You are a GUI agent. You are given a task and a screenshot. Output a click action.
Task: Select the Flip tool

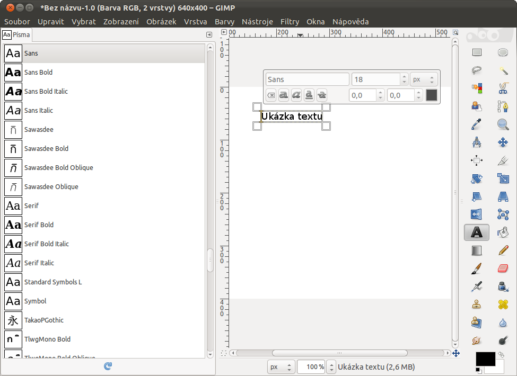(477, 214)
